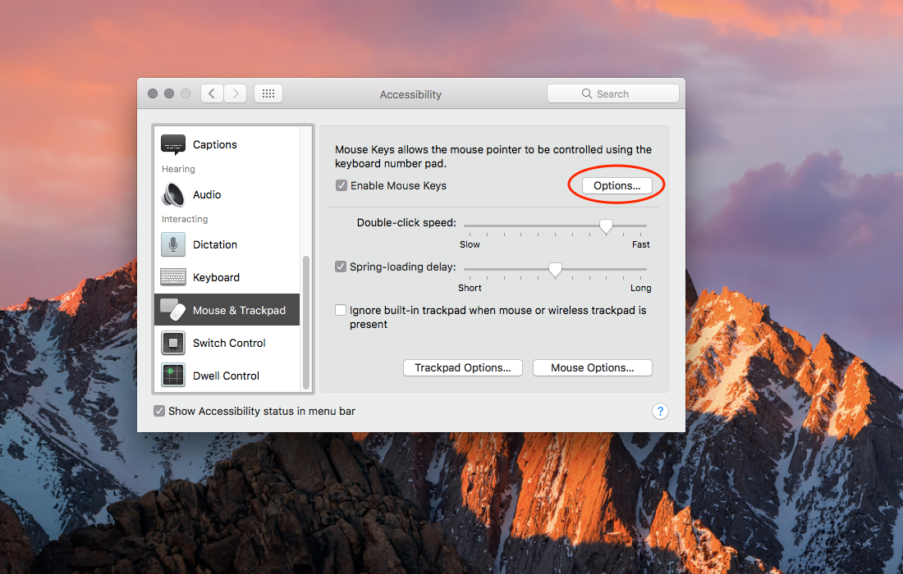Viewport: 903px width, 574px height.
Task: Open Trackpad Options
Action: point(463,368)
